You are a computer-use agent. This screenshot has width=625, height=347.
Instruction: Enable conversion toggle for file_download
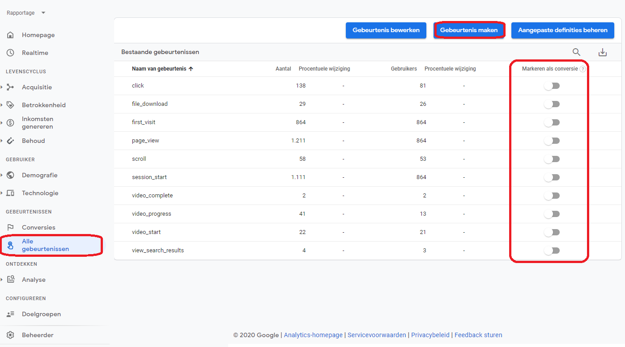(x=552, y=104)
